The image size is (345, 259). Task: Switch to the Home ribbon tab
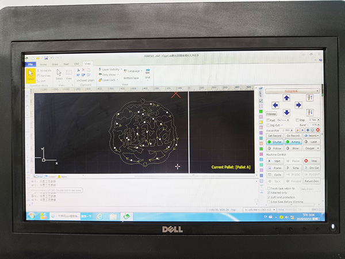pyautogui.click(x=43, y=64)
